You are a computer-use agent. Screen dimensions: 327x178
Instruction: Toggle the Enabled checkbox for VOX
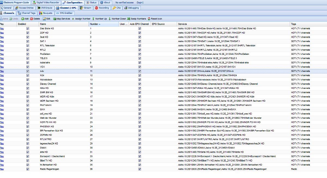pos(27,67)
